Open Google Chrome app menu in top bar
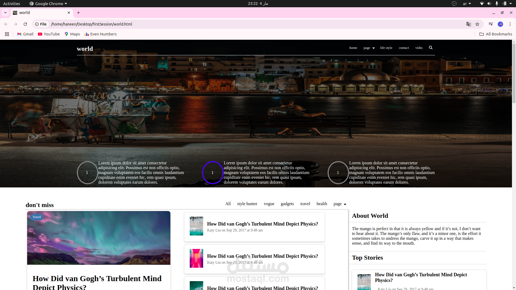This screenshot has height=290, width=516. (x=48, y=3)
